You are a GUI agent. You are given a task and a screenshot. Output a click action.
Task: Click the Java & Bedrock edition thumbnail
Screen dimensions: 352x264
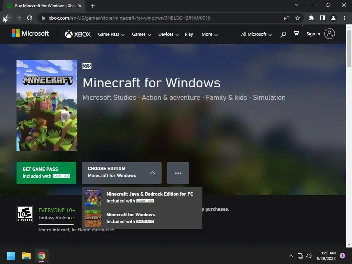(93, 198)
